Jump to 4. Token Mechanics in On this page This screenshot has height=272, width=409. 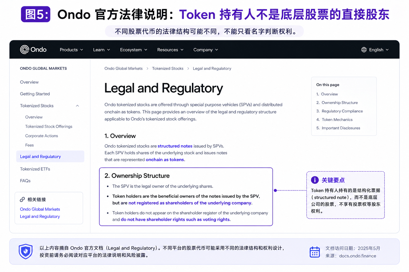334,120
